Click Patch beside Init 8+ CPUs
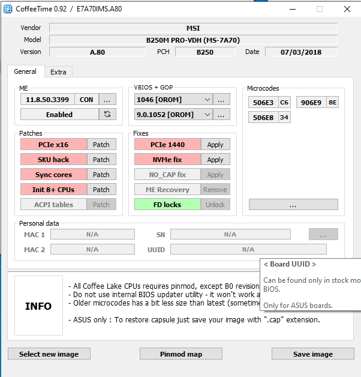 [x=101, y=190]
